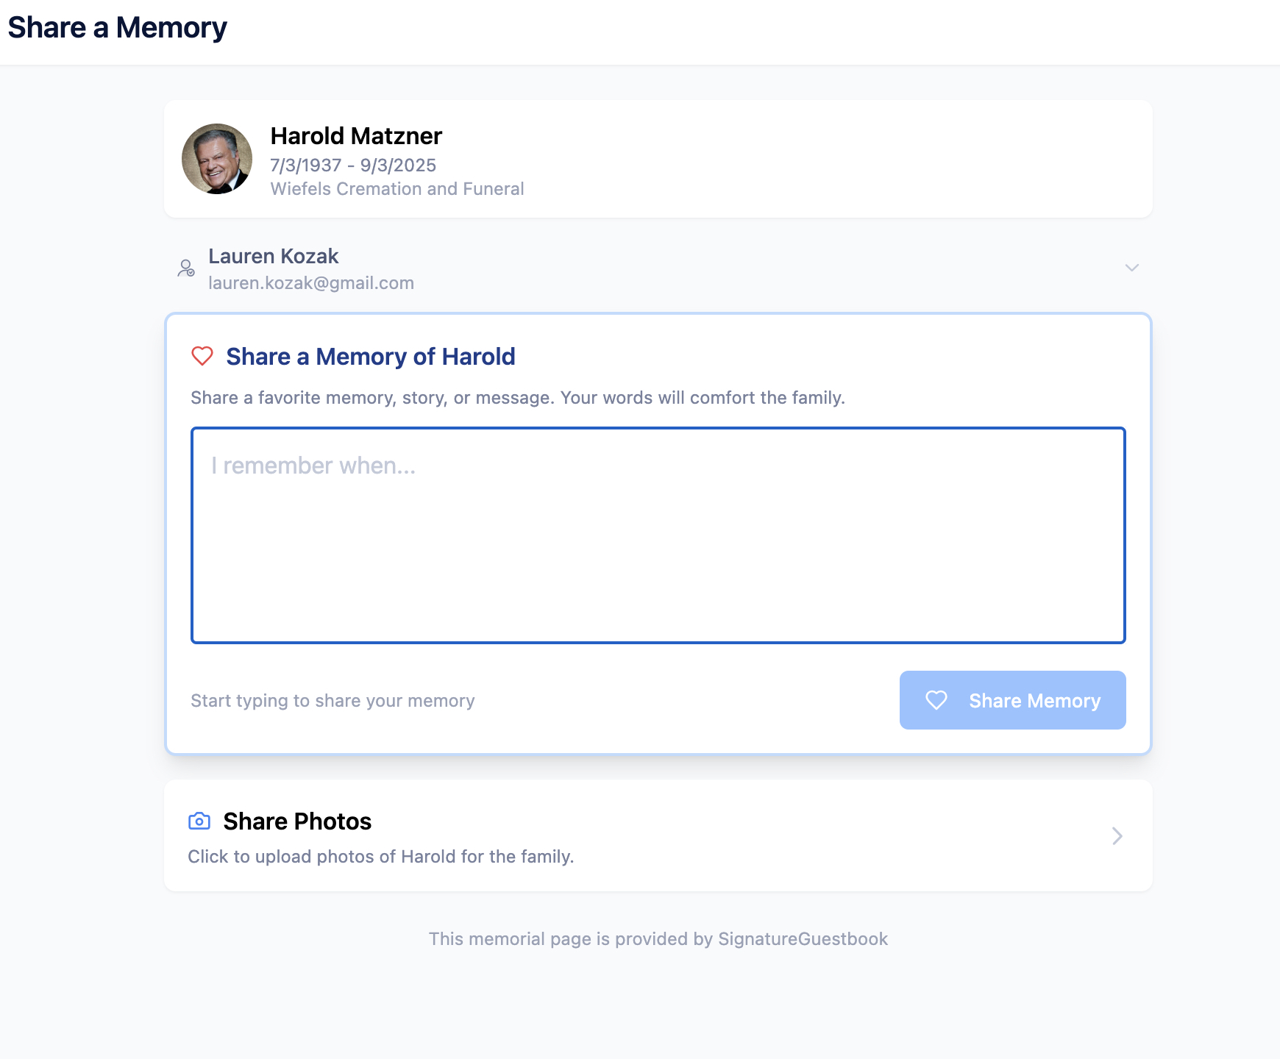
Task: Click the "Share a Memory" page title
Action: click(118, 28)
